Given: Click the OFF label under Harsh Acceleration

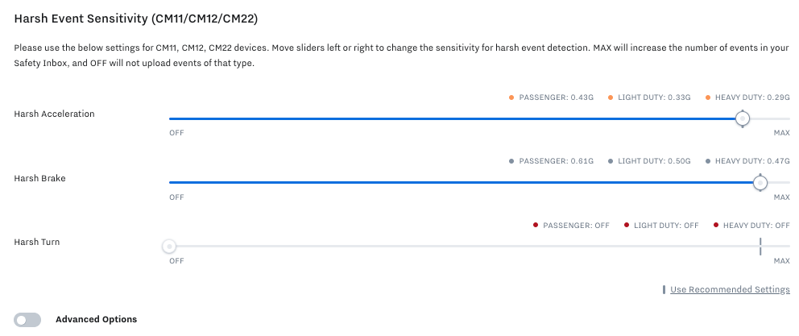Looking at the screenshot, I should pyautogui.click(x=176, y=133).
